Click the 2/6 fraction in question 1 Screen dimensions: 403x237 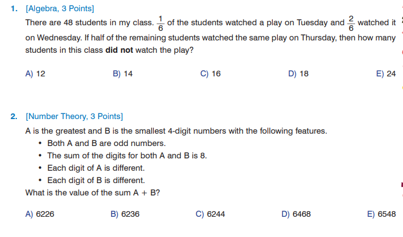(351, 24)
